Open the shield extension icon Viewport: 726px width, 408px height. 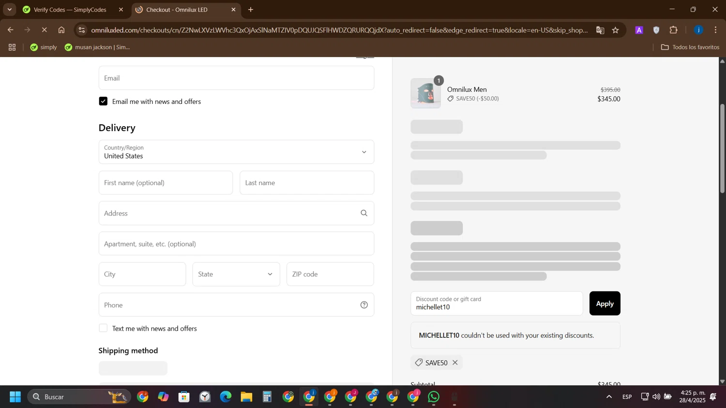point(656,30)
